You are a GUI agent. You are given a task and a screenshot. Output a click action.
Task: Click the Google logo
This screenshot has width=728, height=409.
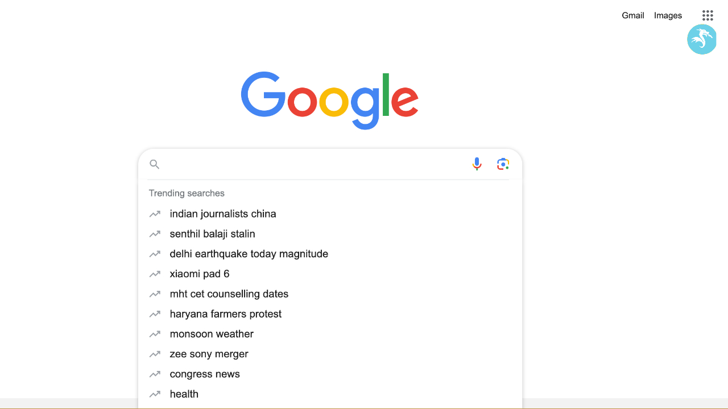330,100
